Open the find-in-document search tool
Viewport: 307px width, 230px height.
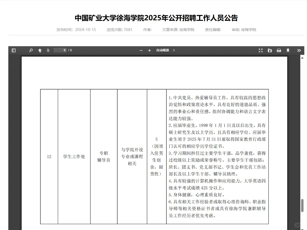coord(31,50)
